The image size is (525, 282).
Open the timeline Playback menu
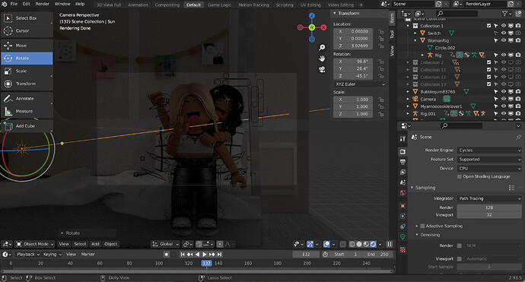click(x=28, y=255)
